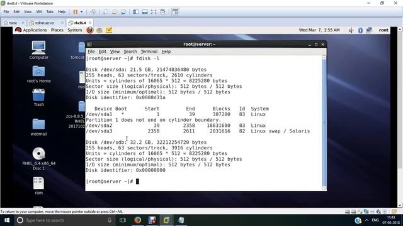Switch to Unity mode icon

point(162,12)
